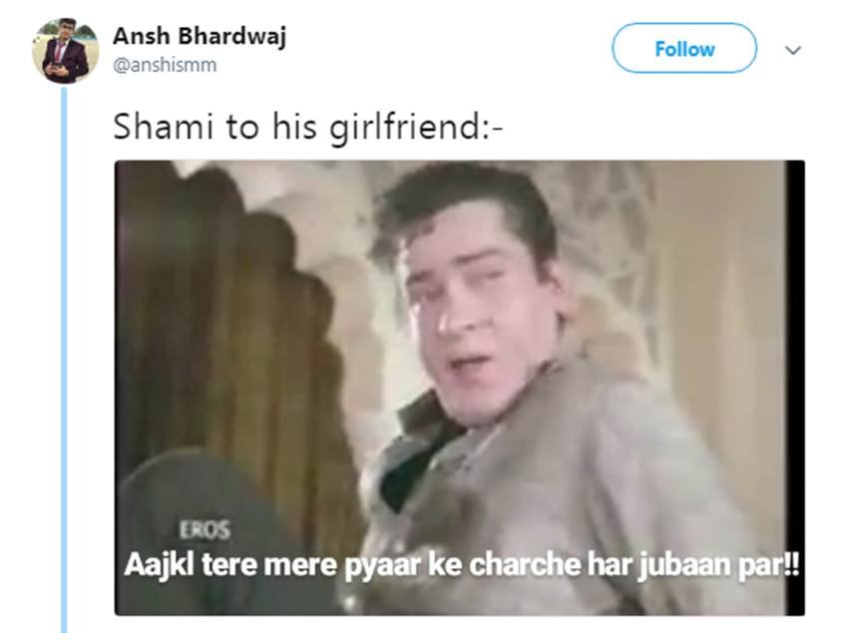The height and width of the screenshot is (633, 848).
Task: Click the blue thread connector line
Action: point(65,360)
